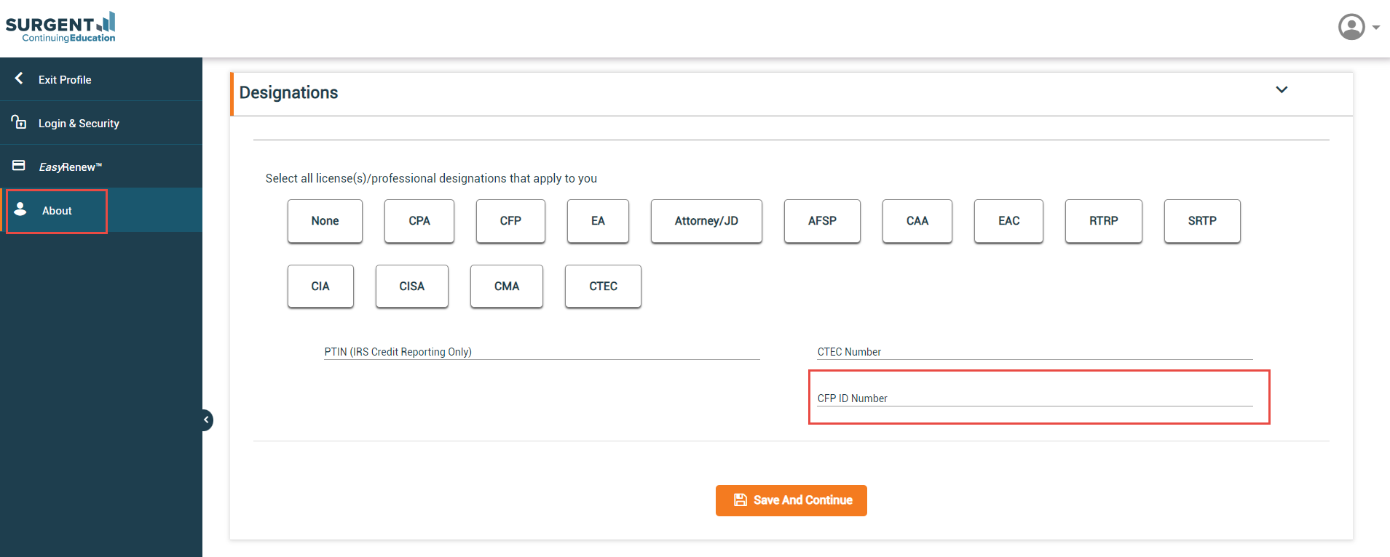Screen dimensions: 1390x557
Task: Expand the account dropdown caret
Action: pyautogui.click(x=1376, y=28)
